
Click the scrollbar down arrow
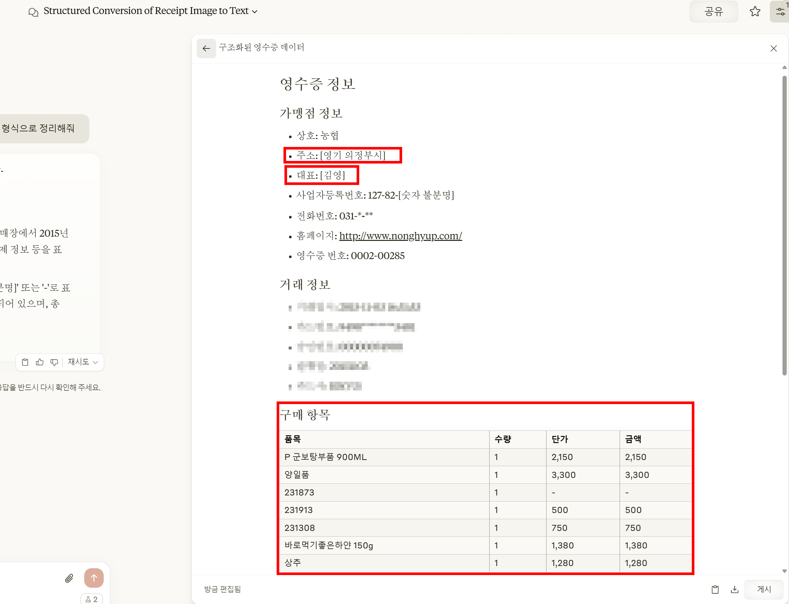click(x=784, y=571)
